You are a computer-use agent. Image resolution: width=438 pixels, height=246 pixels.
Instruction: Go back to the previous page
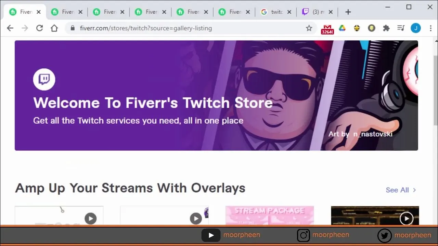[x=10, y=28]
